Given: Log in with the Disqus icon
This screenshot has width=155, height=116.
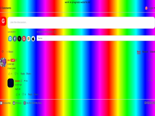Looking at the screenshot, I should coord(10,39).
